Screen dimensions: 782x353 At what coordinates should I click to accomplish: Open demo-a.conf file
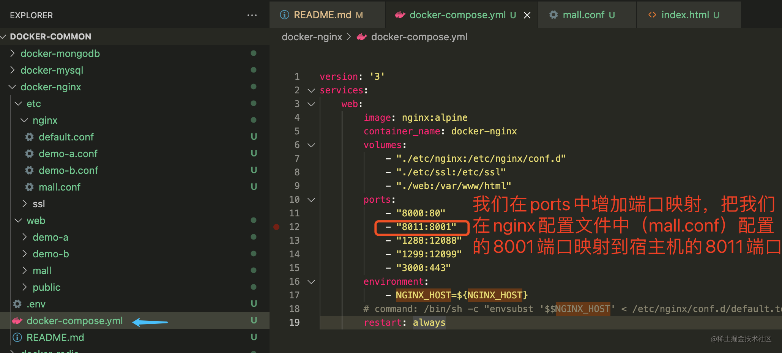coord(135,153)
